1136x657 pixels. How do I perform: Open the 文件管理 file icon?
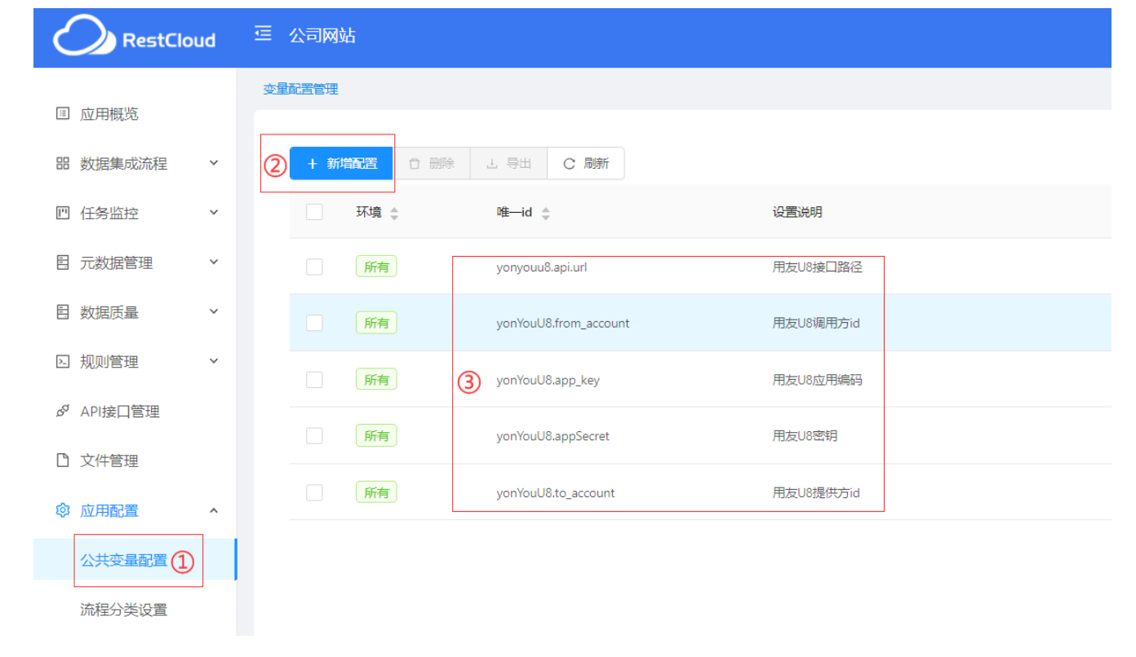click(x=63, y=461)
